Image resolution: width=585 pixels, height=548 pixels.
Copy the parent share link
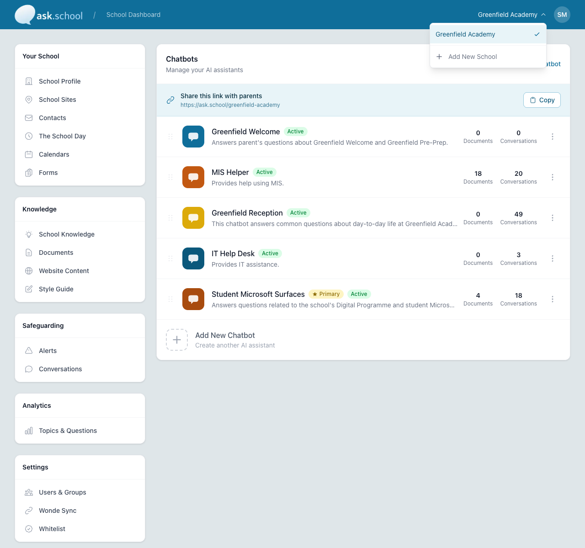(542, 100)
